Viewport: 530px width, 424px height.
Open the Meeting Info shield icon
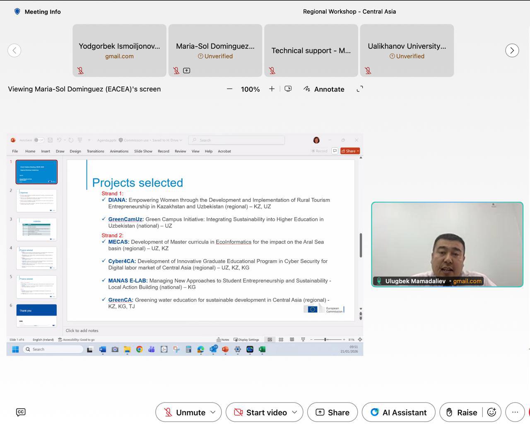click(17, 12)
